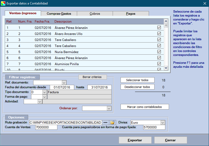Click the Deseleccionar todos button
The height and width of the screenshot is (146, 209).
pos(137,87)
